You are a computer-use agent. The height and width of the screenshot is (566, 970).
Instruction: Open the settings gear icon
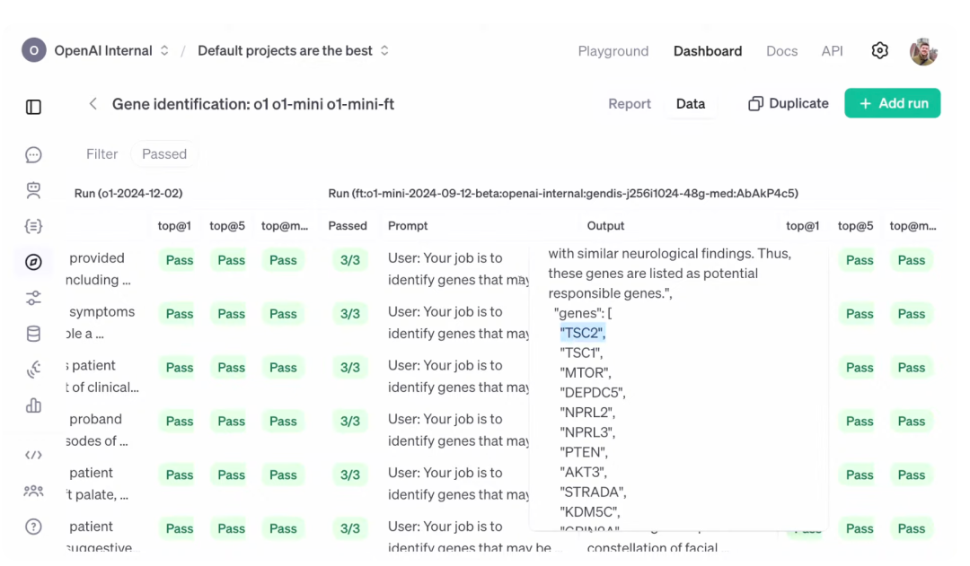pyautogui.click(x=880, y=51)
